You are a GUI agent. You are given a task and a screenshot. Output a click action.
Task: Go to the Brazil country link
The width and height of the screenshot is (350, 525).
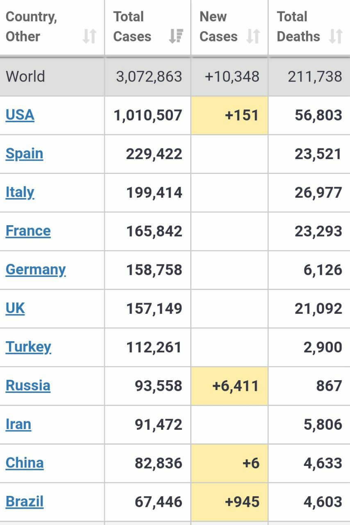pyautogui.click(x=25, y=502)
